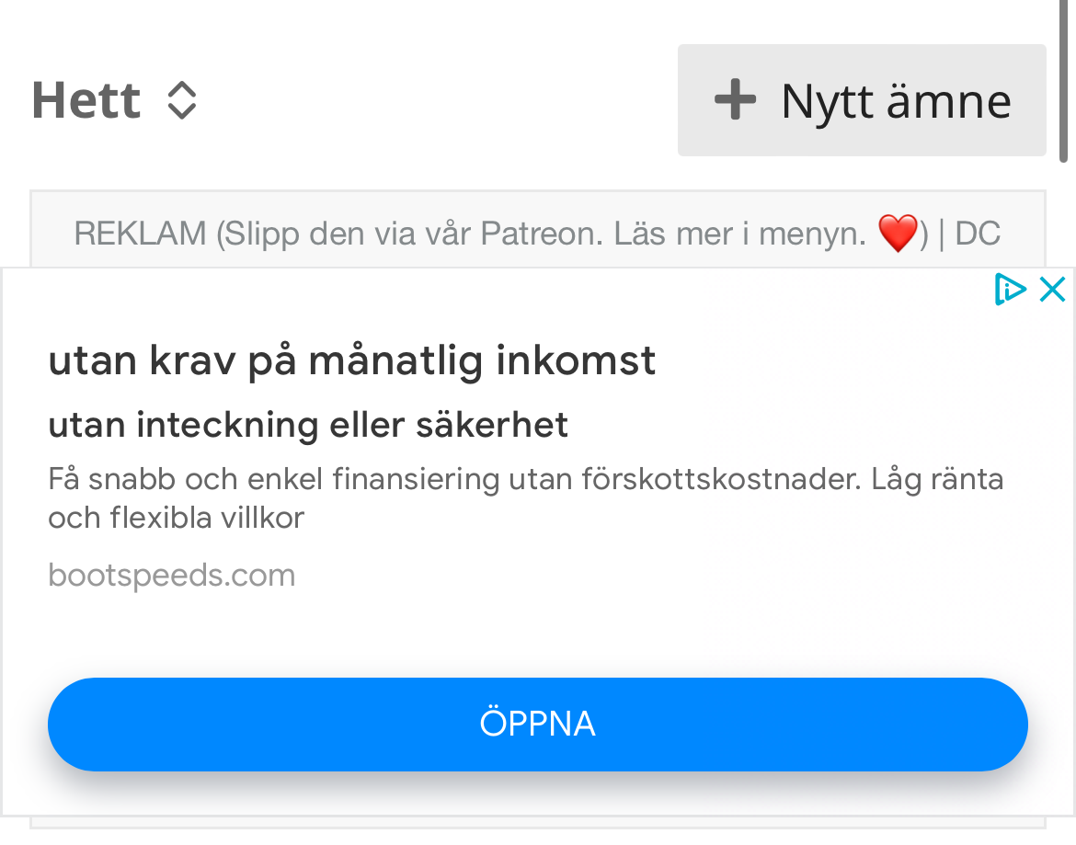Click the plus icon beside Nytt ämne
The width and height of the screenshot is (1076, 845).
tap(735, 99)
